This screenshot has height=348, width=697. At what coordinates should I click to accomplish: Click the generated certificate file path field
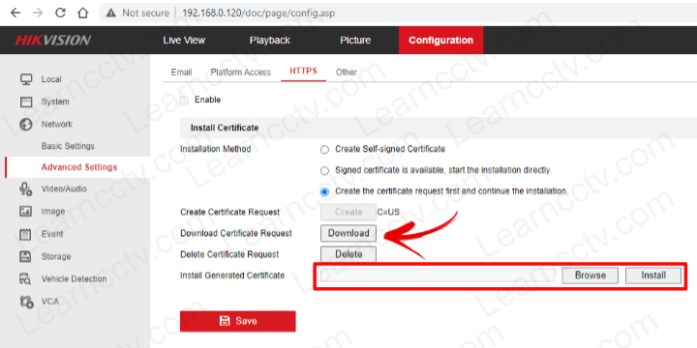pyautogui.click(x=438, y=275)
